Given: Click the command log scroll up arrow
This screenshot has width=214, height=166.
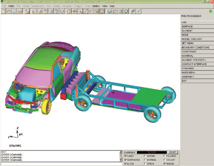Looking at the screenshot, I should [121, 152].
